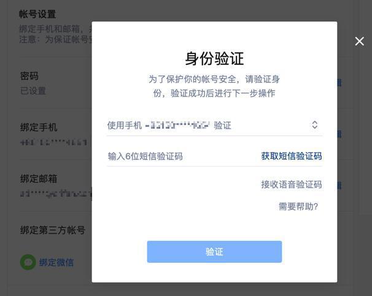Click the 帐号设置 page heading
372x296 pixels.
click(x=37, y=14)
